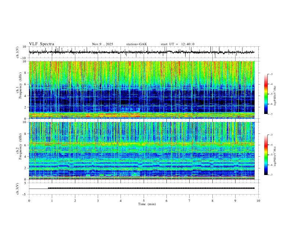Image resolution: width=291 pixels, height=225 pixels.
Task: Click the ch.1 'Frequency (kHz)' axis label
Action: click(20, 85)
